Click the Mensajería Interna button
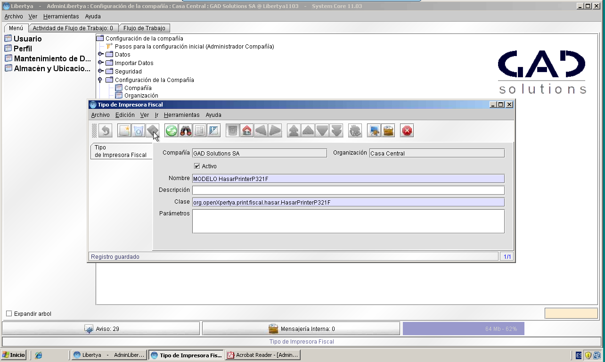 (x=301, y=329)
